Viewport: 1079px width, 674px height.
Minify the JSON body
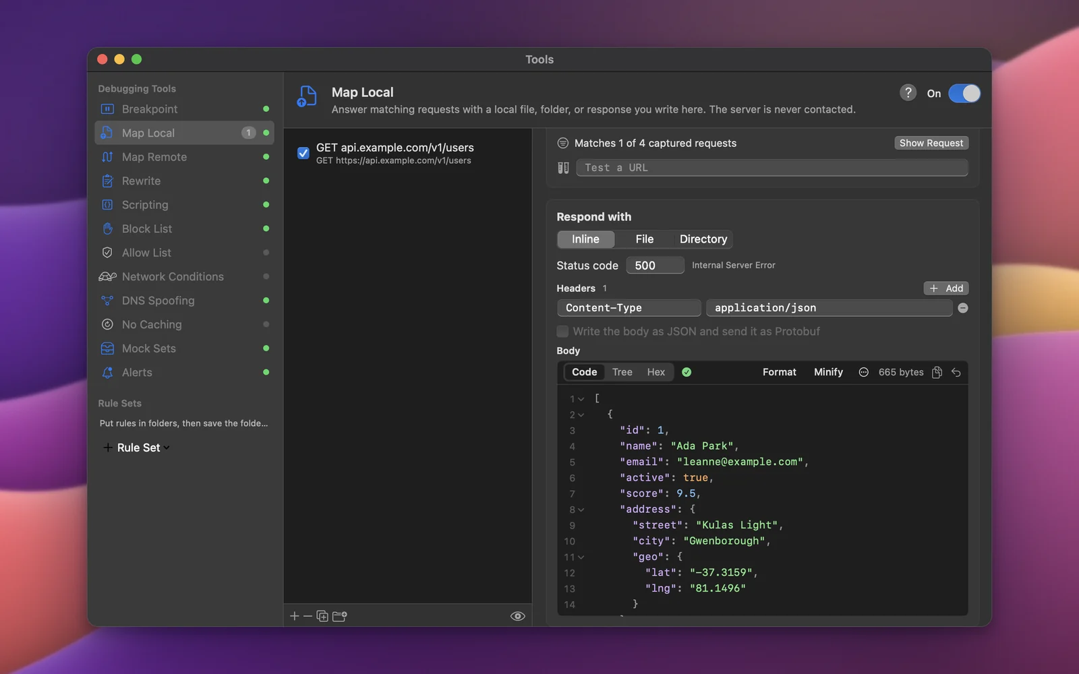pos(828,372)
